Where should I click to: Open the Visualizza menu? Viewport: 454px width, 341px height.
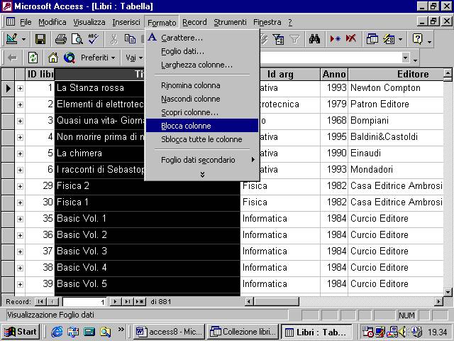(89, 22)
